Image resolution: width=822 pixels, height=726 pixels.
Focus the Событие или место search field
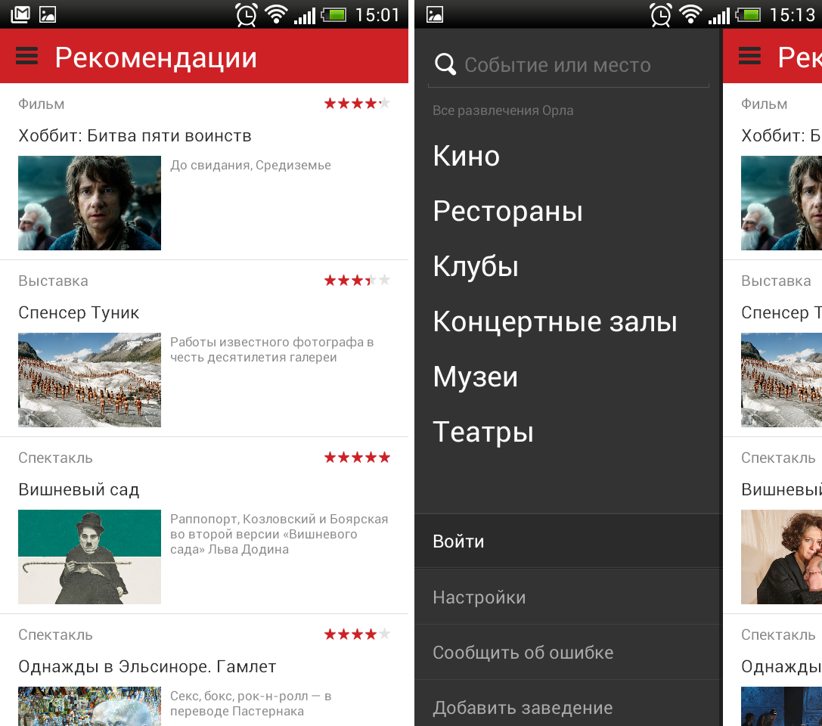(x=569, y=65)
